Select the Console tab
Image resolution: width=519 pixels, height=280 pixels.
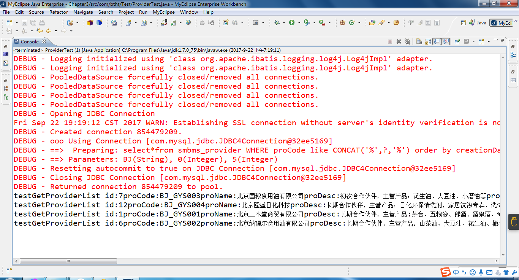coord(30,42)
